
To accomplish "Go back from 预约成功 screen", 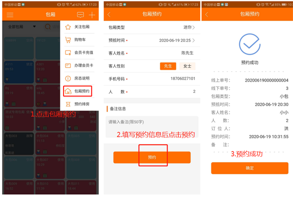I will coord(207,14).
